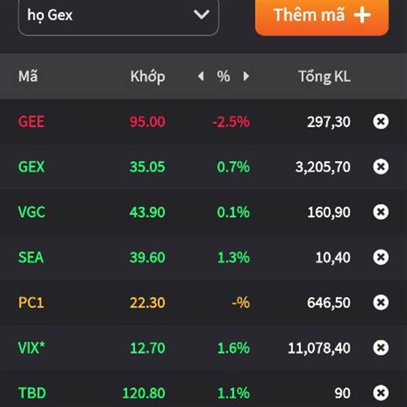This screenshot has width=407, height=407.
Task: Switch % column to previous metric
Action: pyautogui.click(x=201, y=76)
